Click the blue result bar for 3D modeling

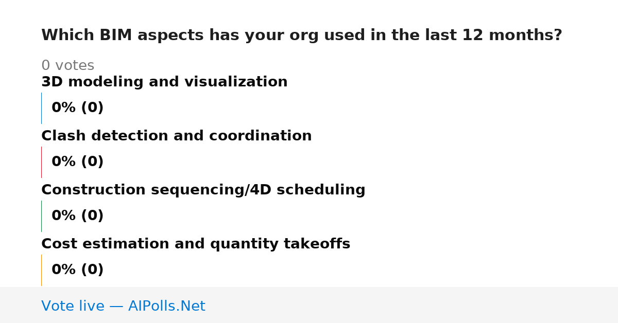click(41, 108)
